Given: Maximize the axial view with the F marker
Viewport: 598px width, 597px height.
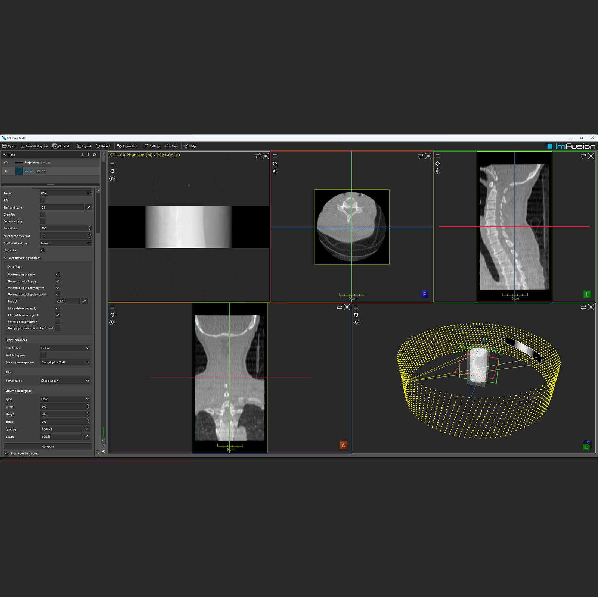Looking at the screenshot, I should click(428, 156).
